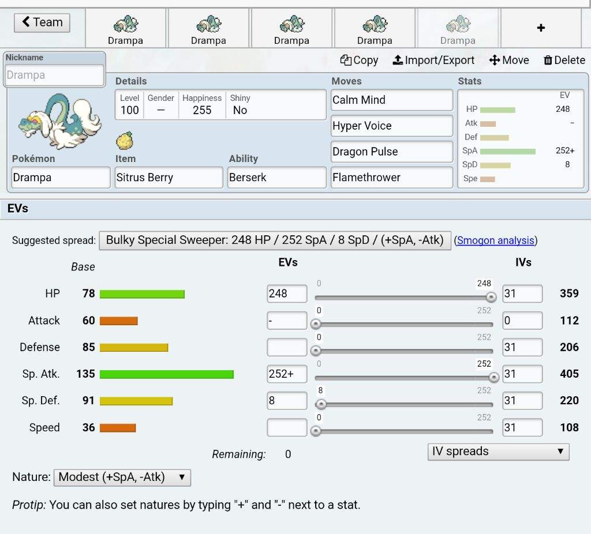Open the fourth Drampa tab
The image size is (591, 534).
click(x=375, y=29)
